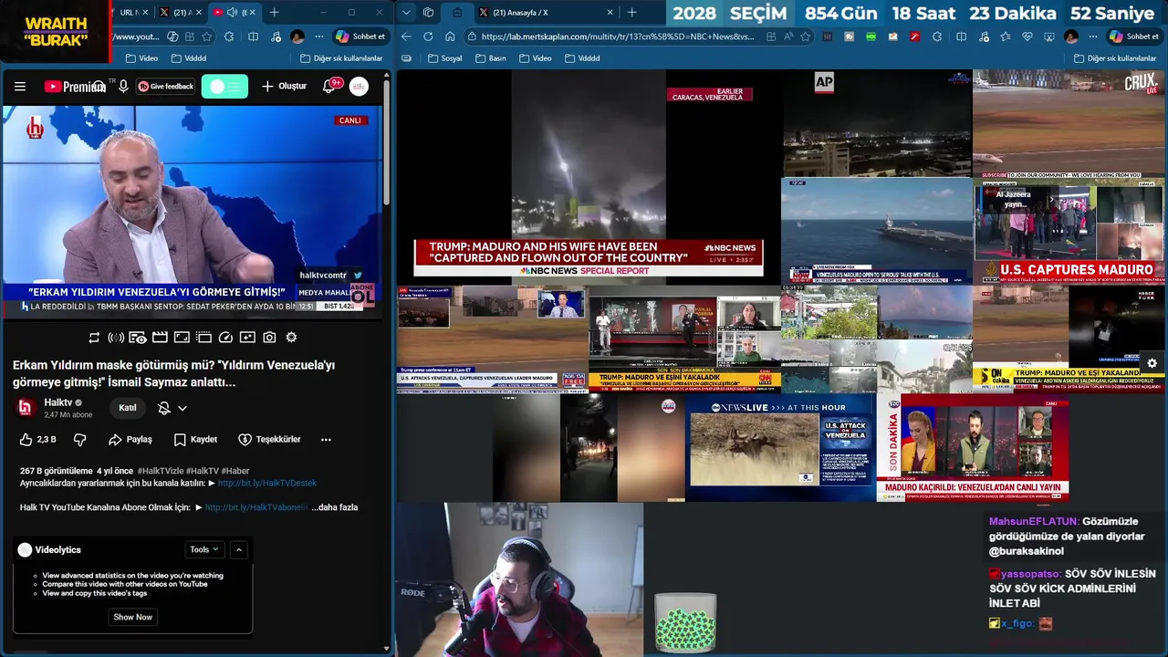Open the bit.ly/HalkTVabone link
1168x657 pixels.
tap(256, 507)
